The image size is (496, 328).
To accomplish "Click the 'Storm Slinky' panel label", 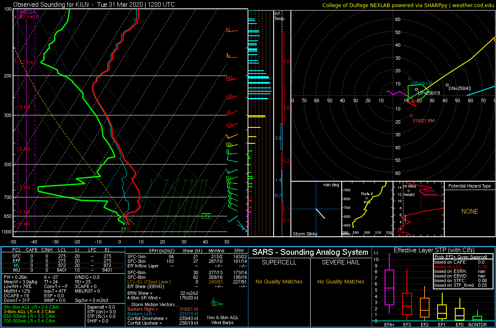I will (305, 234).
